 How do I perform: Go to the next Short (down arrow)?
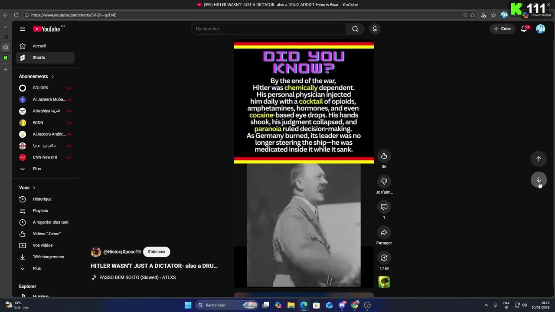(539, 180)
